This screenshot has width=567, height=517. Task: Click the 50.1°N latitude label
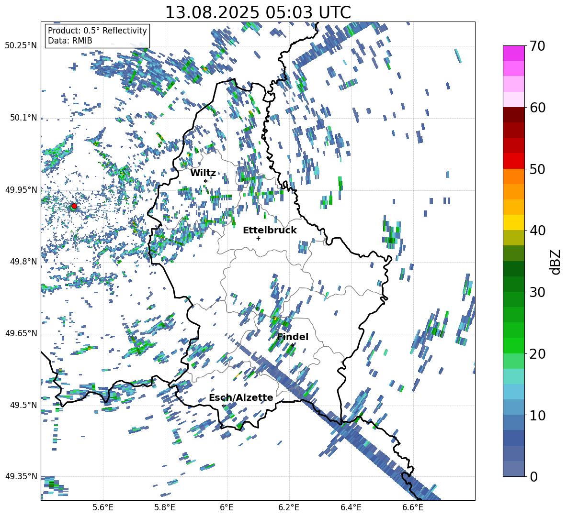tap(23, 118)
